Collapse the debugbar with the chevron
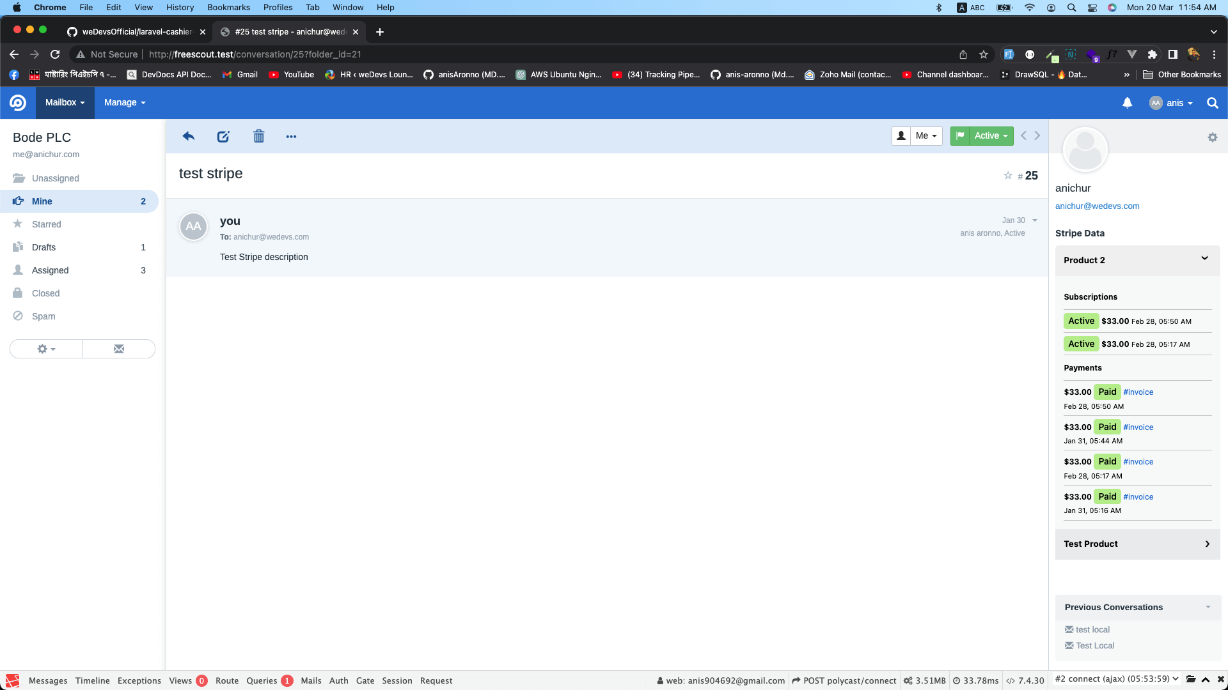 [1205, 680]
